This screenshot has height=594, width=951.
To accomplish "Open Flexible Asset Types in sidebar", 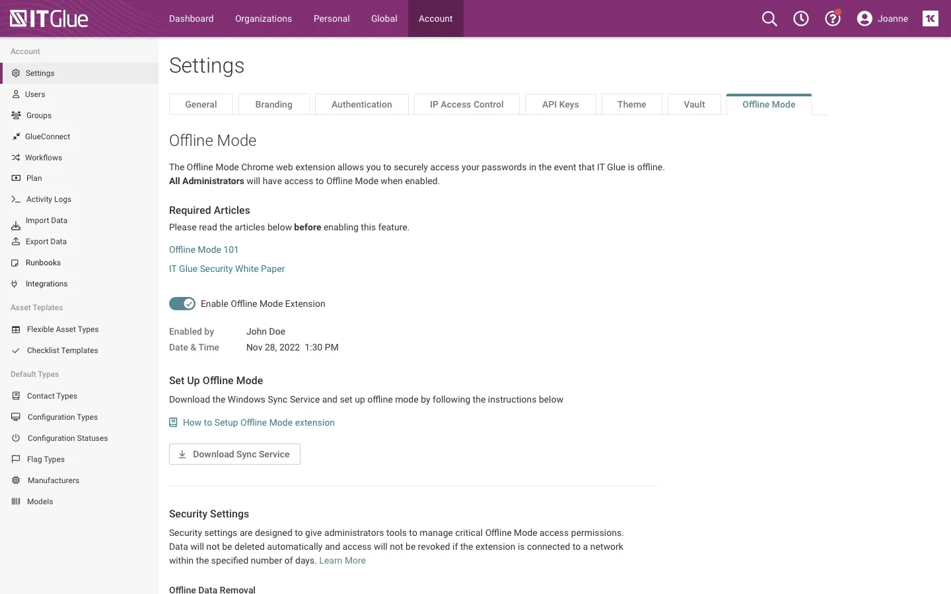I will [x=63, y=329].
